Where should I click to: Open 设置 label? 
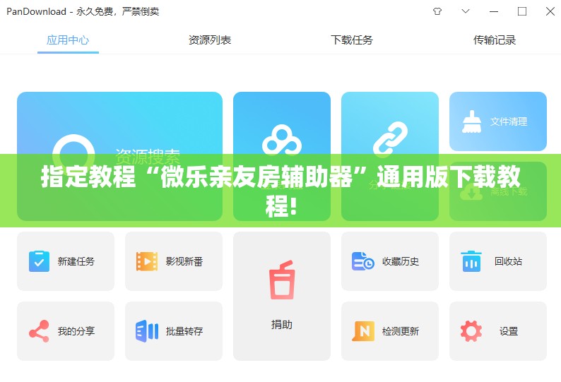(x=509, y=331)
